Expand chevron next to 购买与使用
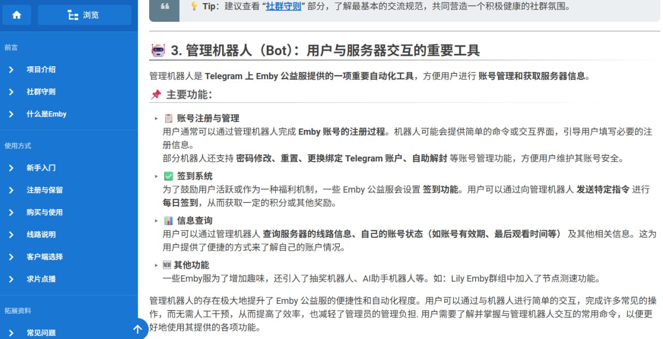Viewport: 663px width, 339px height. 11,212
